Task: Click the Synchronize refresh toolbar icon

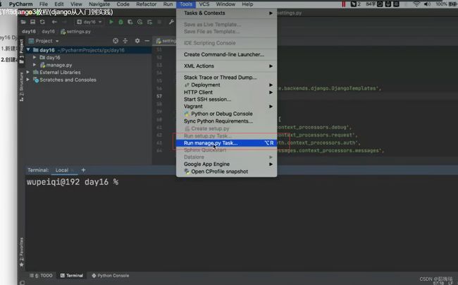Action: [42, 22]
